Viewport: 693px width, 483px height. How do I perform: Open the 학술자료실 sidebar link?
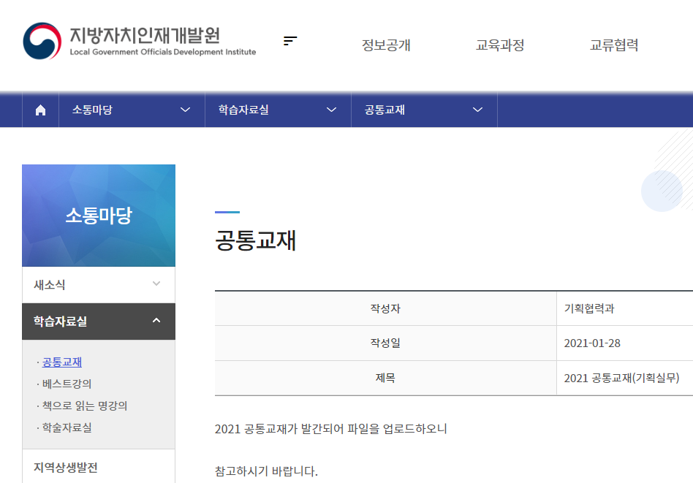[x=67, y=427]
